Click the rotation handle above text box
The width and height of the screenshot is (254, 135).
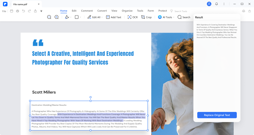(91, 97)
